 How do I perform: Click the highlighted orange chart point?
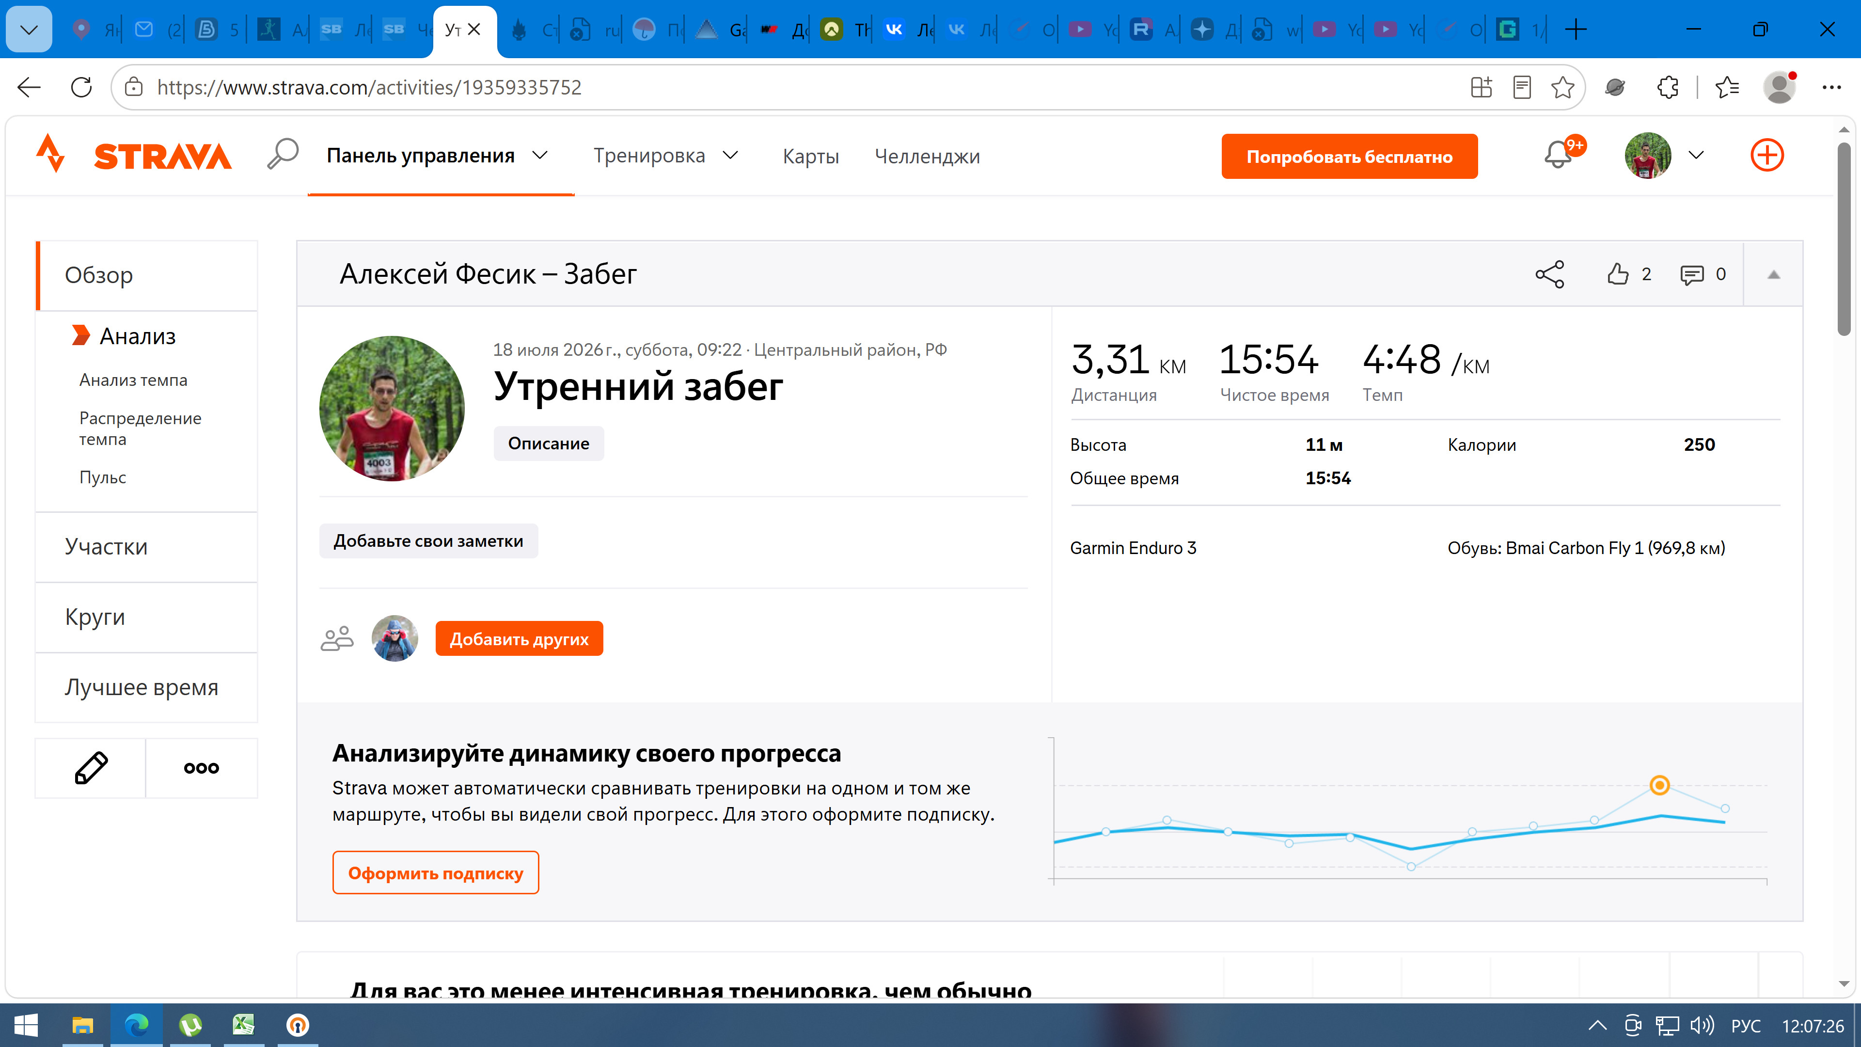(1659, 785)
